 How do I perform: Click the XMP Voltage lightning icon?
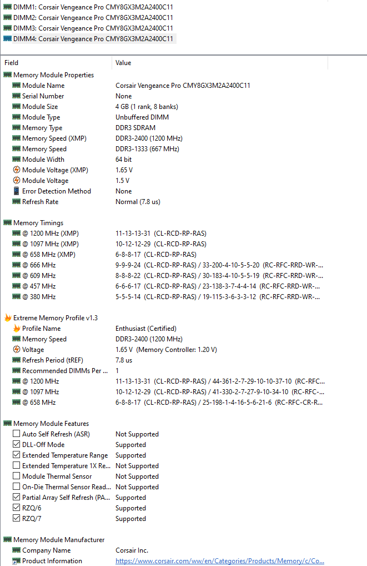point(16,349)
